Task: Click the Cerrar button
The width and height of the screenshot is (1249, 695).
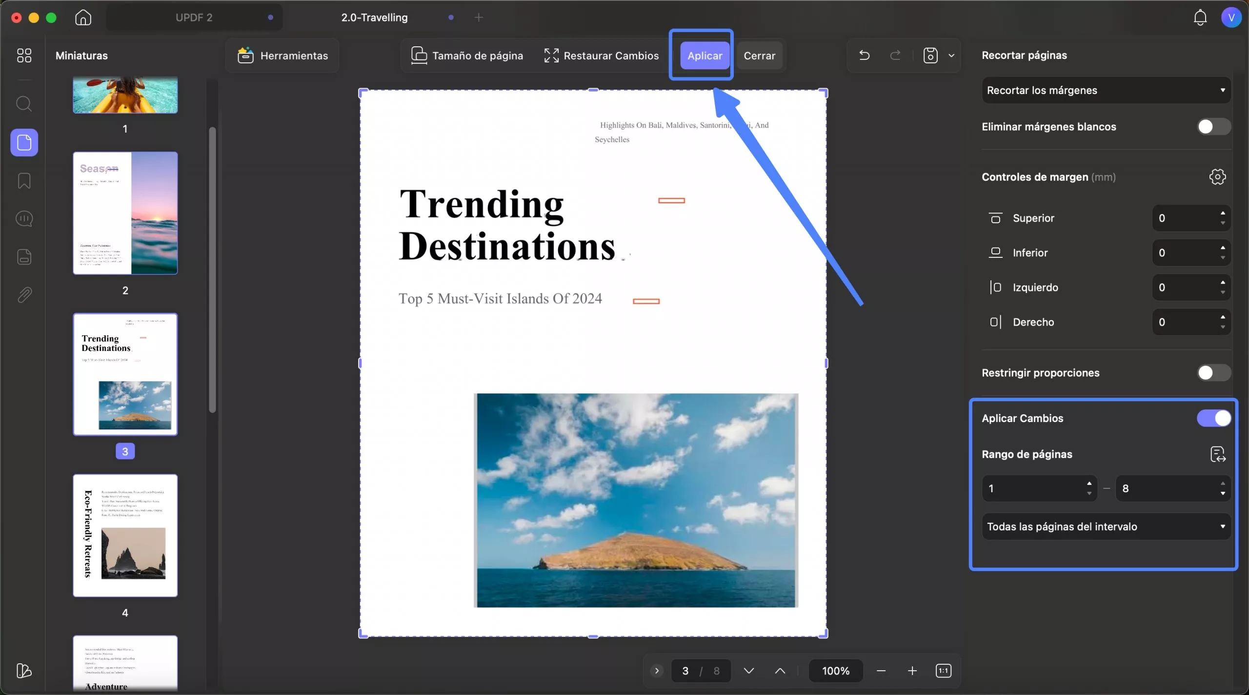Action: [x=759, y=56]
